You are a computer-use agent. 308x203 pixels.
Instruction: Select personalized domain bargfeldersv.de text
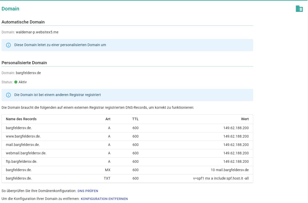click(28, 73)
